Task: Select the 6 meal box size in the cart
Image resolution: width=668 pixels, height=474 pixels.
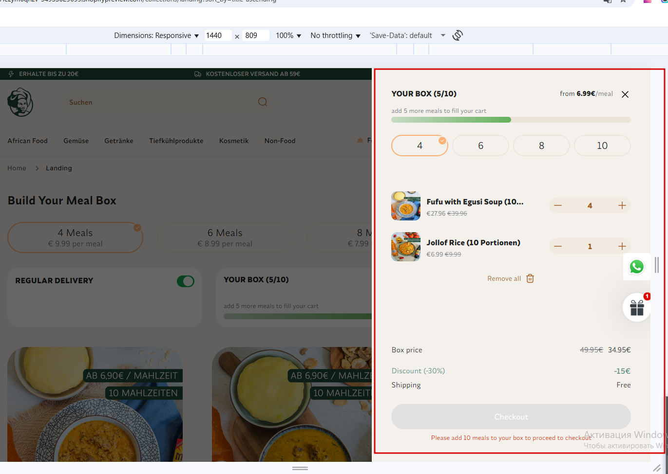Action: click(480, 146)
